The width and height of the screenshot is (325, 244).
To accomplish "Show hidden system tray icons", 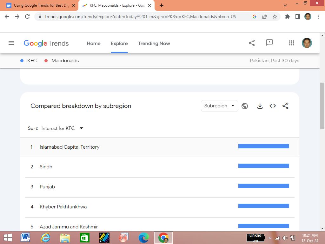I will coord(270,238).
